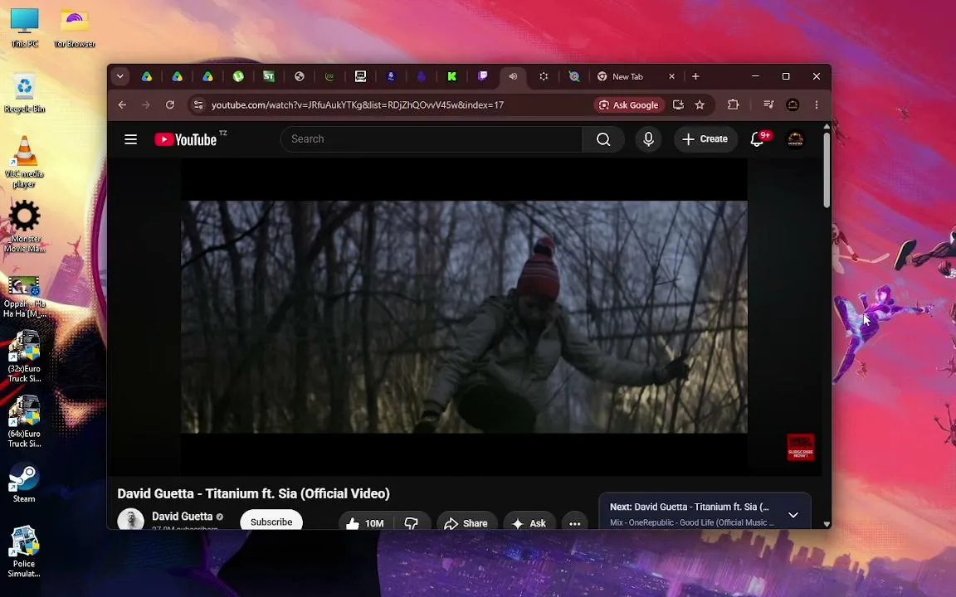Open the Chrome profile avatar

(793, 104)
